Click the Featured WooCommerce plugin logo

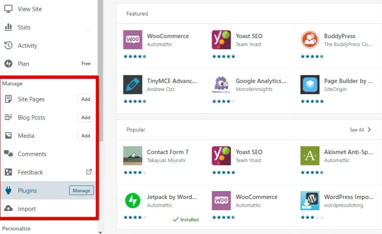(132, 39)
